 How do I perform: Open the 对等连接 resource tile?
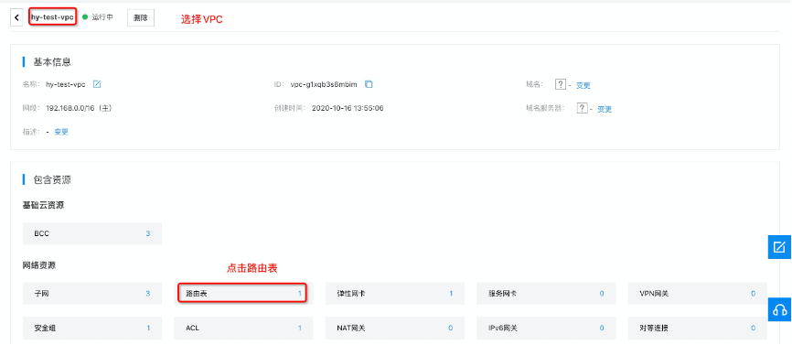pyautogui.click(x=698, y=328)
